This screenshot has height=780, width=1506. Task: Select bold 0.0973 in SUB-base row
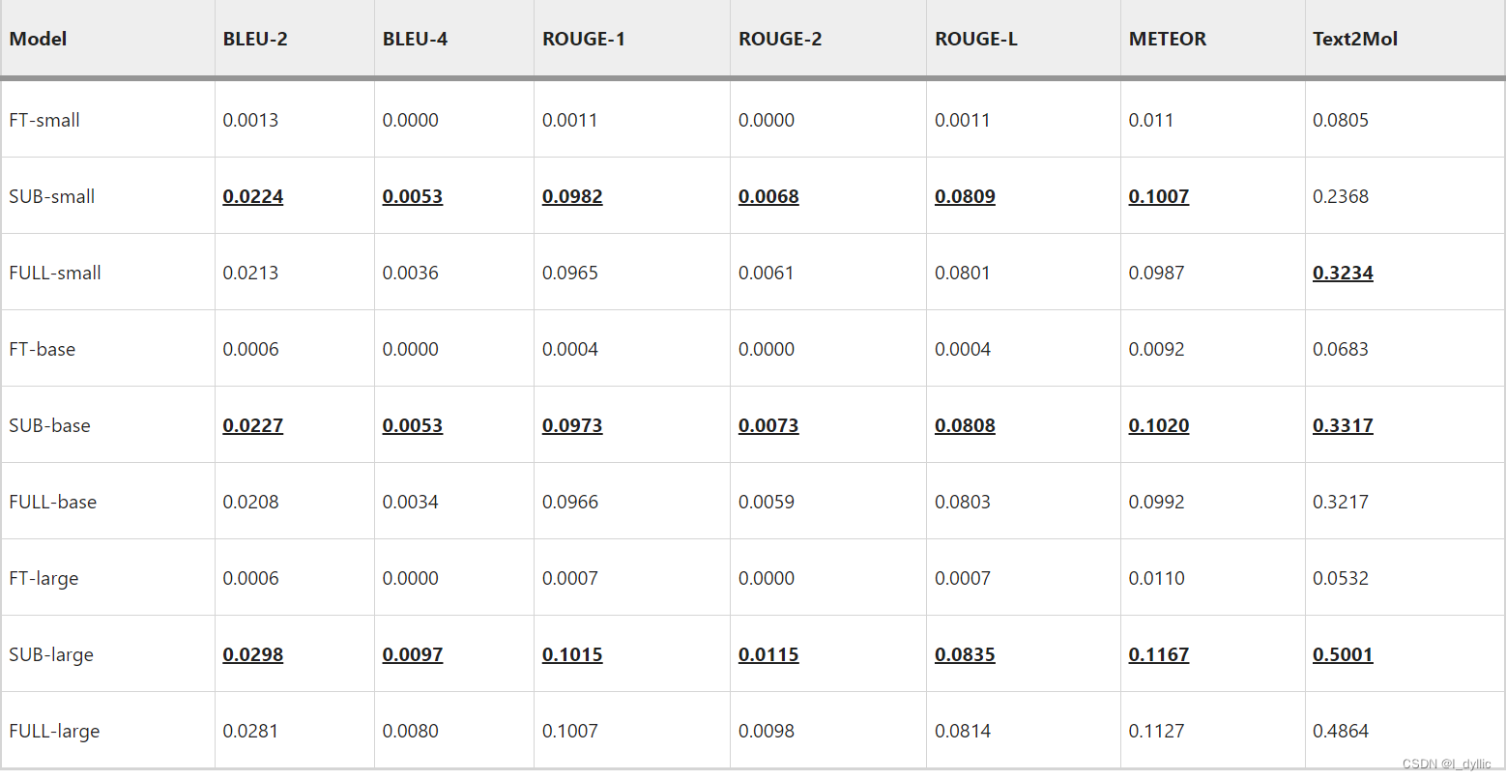(572, 425)
